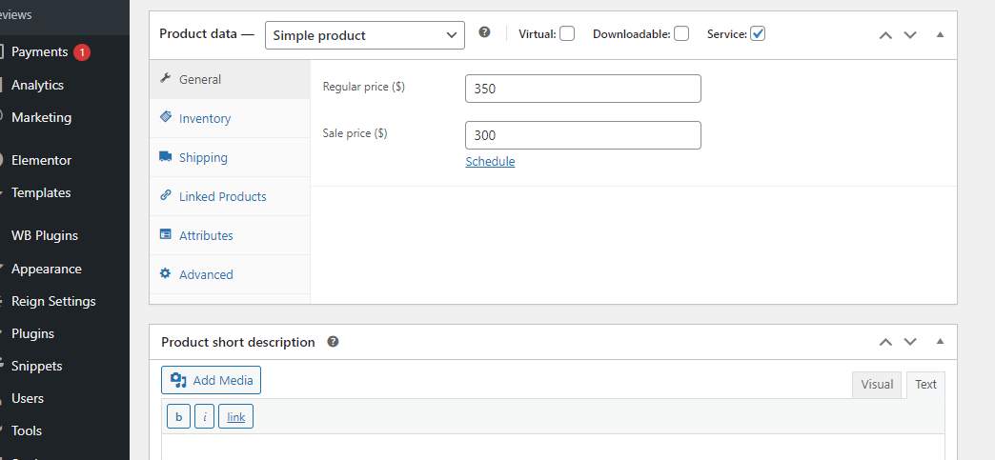Enable the Virtual checkbox
Screen dimensions: 995x460
tap(567, 33)
